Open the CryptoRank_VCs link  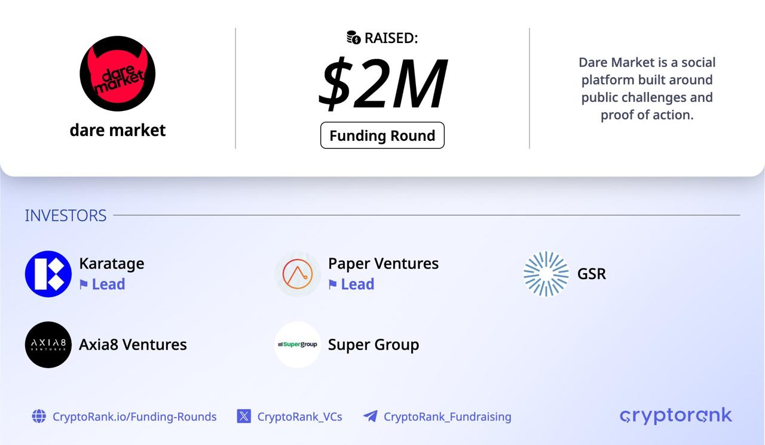(x=299, y=416)
